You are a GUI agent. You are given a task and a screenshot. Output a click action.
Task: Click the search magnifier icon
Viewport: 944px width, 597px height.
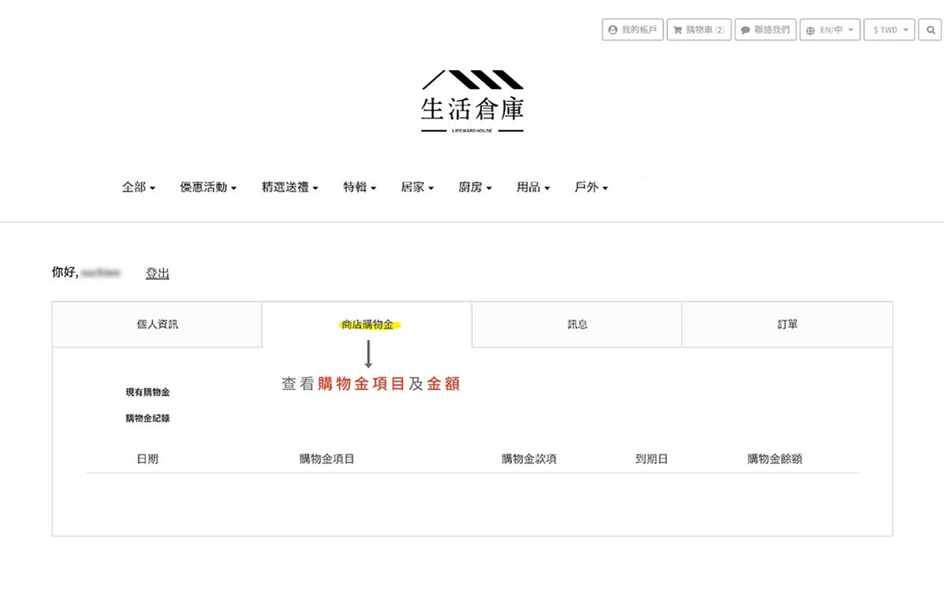tap(931, 30)
